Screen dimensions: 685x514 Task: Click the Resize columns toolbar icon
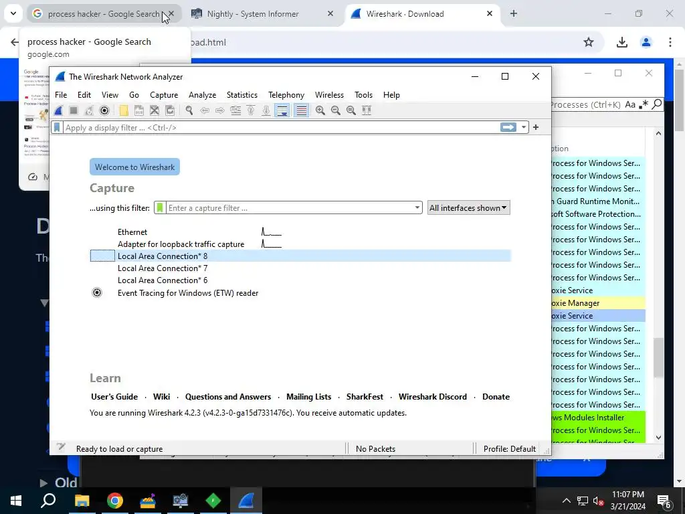coord(367,110)
